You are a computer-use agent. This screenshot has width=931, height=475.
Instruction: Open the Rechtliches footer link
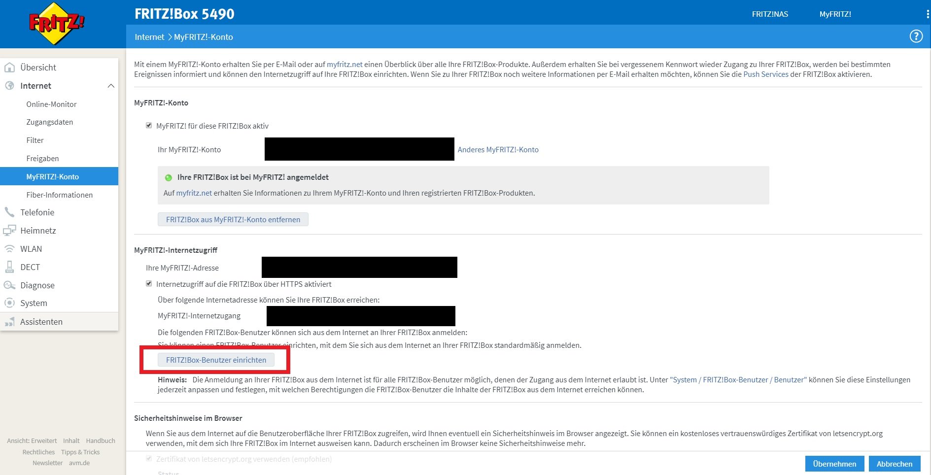tap(38, 452)
